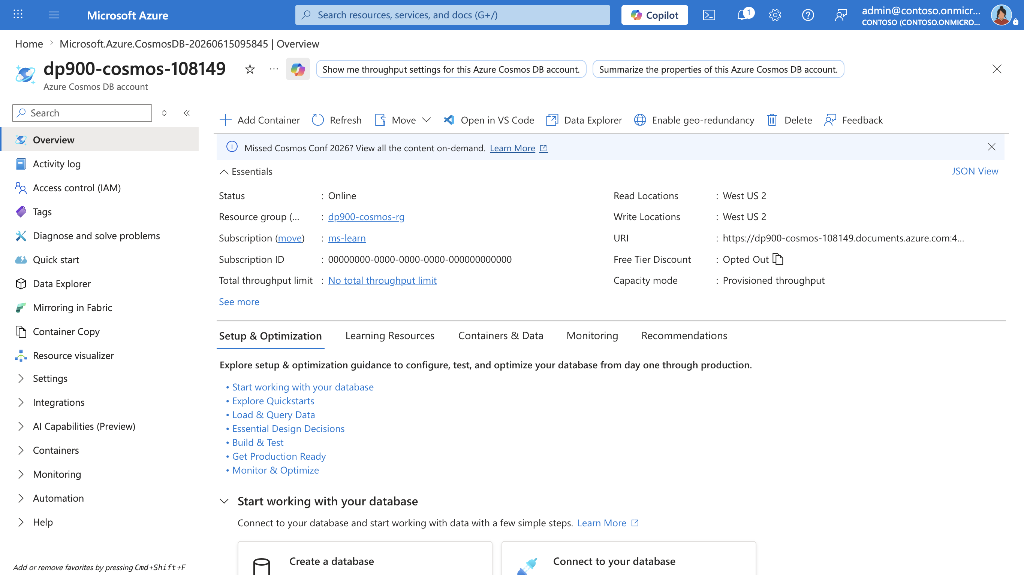Open the more options ellipsis
This screenshot has width=1024, height=575.
pos(274,69)
